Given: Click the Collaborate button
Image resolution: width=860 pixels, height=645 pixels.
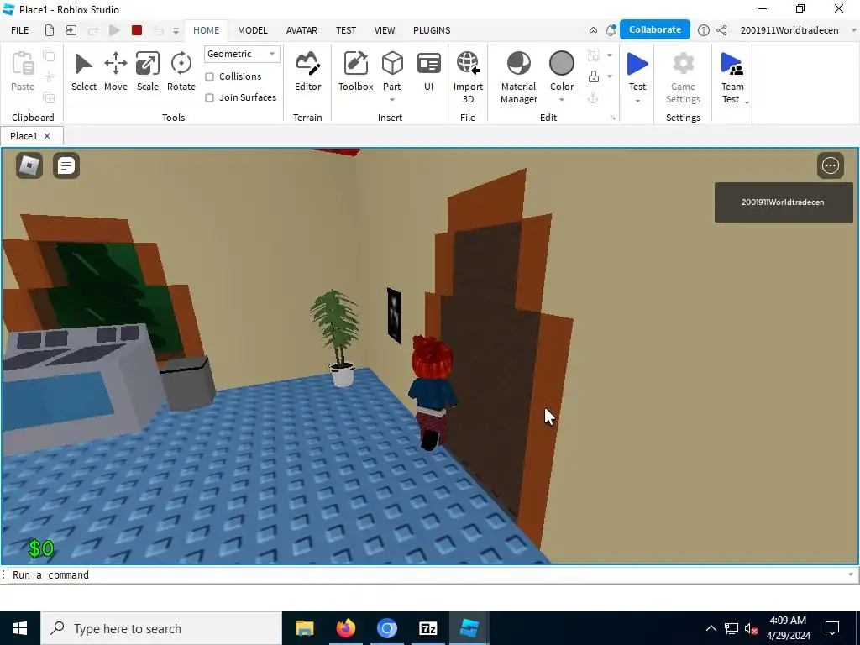Looking at the screenshot, I should coord(655,29).
